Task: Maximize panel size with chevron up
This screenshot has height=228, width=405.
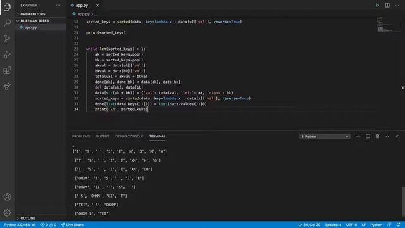Action: tap(387, 136)
